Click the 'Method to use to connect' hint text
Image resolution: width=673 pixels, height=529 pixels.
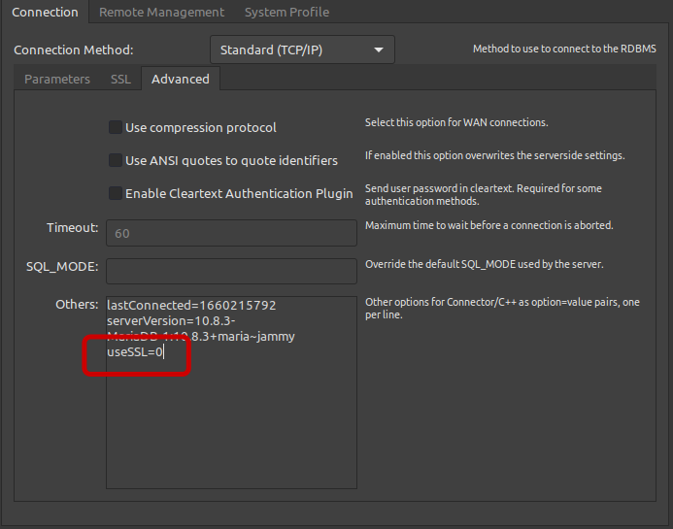[x=563, y=50]
